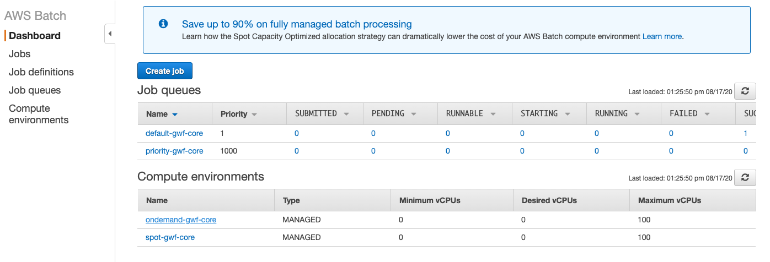View FAILED count for default-gwf-core
Image resolution: width=770 pixels, height=262 pixels.
(x=671, y=133)
